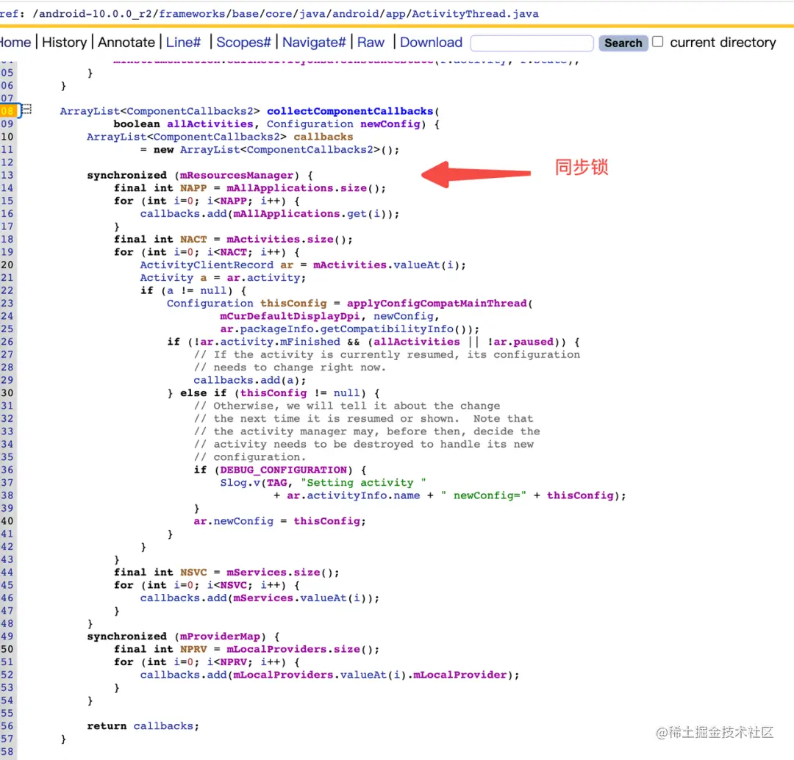Click mLocalProvider at end of line 52

click(x=459, y=675)
